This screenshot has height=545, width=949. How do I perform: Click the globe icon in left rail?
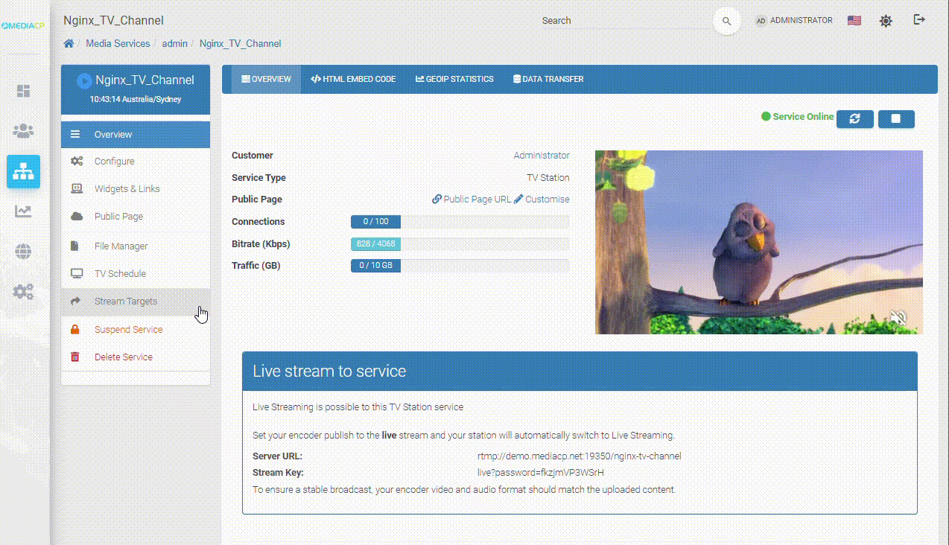click(x=24, y=252)
